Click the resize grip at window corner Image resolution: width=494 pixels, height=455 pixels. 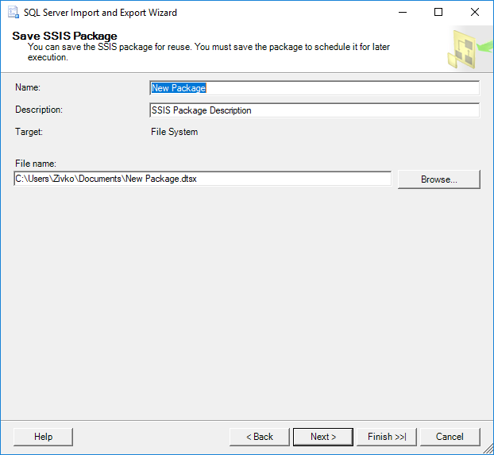488,449
